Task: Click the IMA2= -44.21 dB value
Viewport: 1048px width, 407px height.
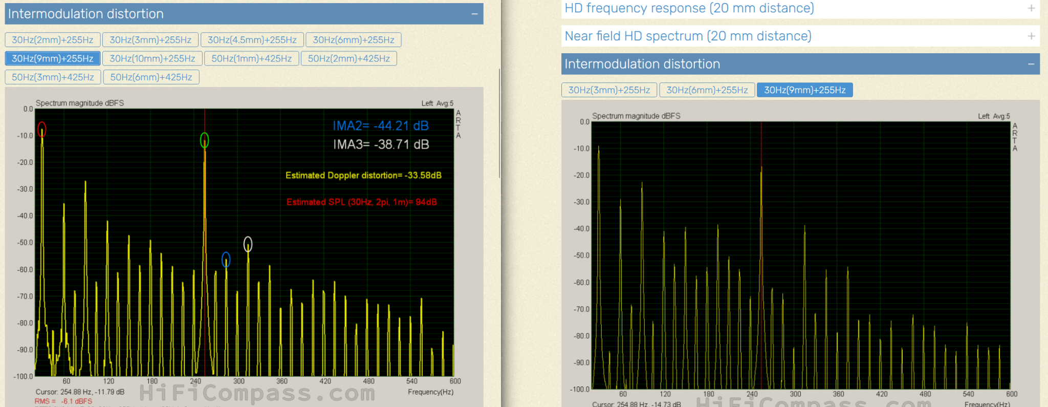Action: pyautogui.click(x=381, y=126)
